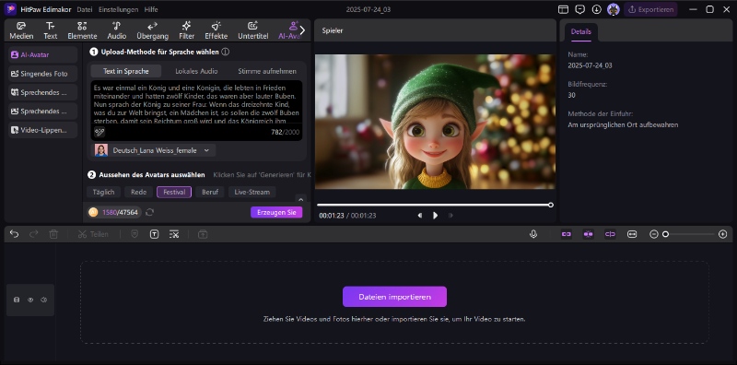This screenshot has width=737, height=365.
Task: Select the Festival avatar category
Action: tap(174, 192)
